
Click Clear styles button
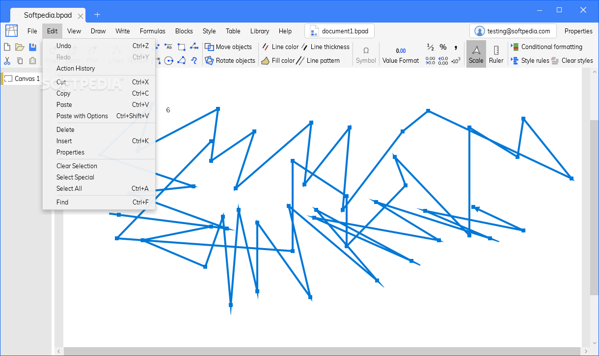pyautogui.click(x=572, y=61)
